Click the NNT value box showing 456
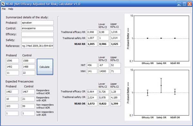The width and height of the screenshot is (193, 126). point(92,65)
